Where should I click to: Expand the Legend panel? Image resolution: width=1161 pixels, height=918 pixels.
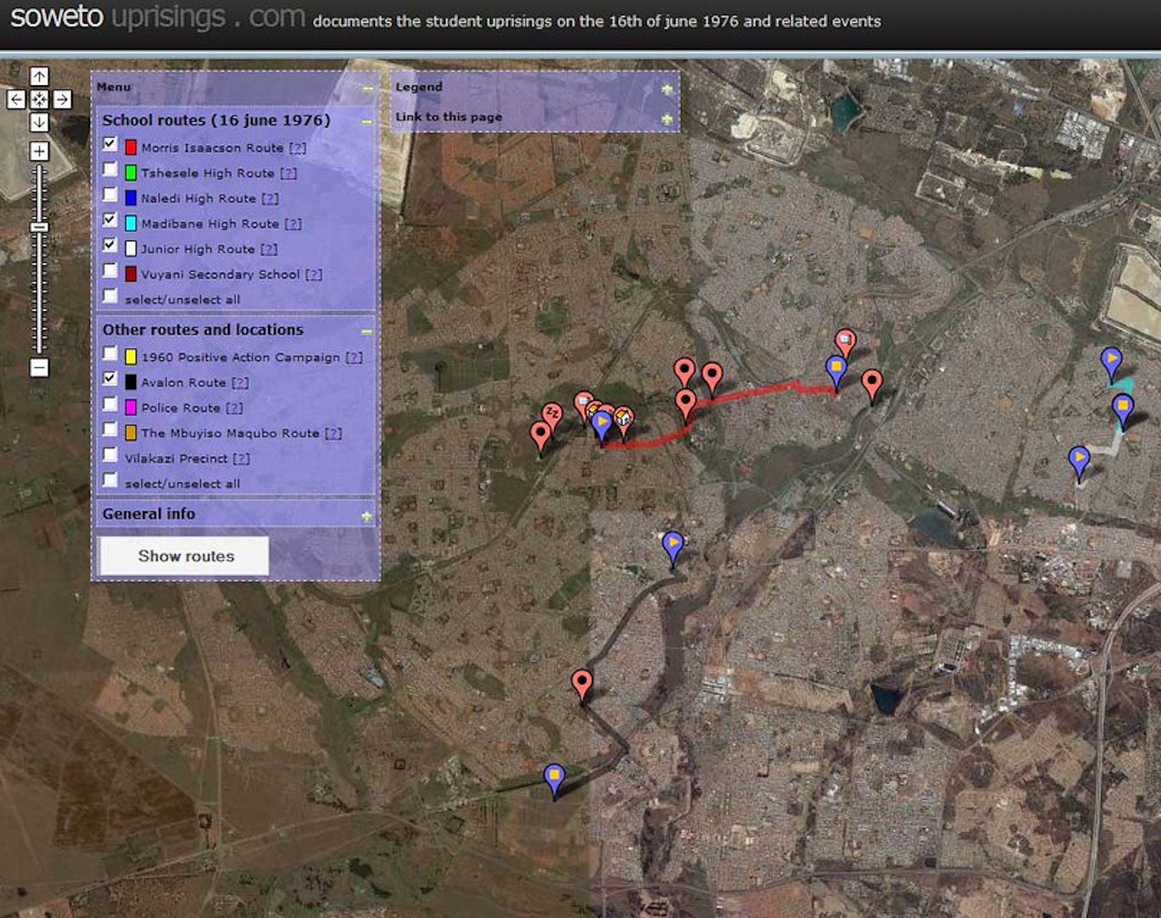click(666, 89)
